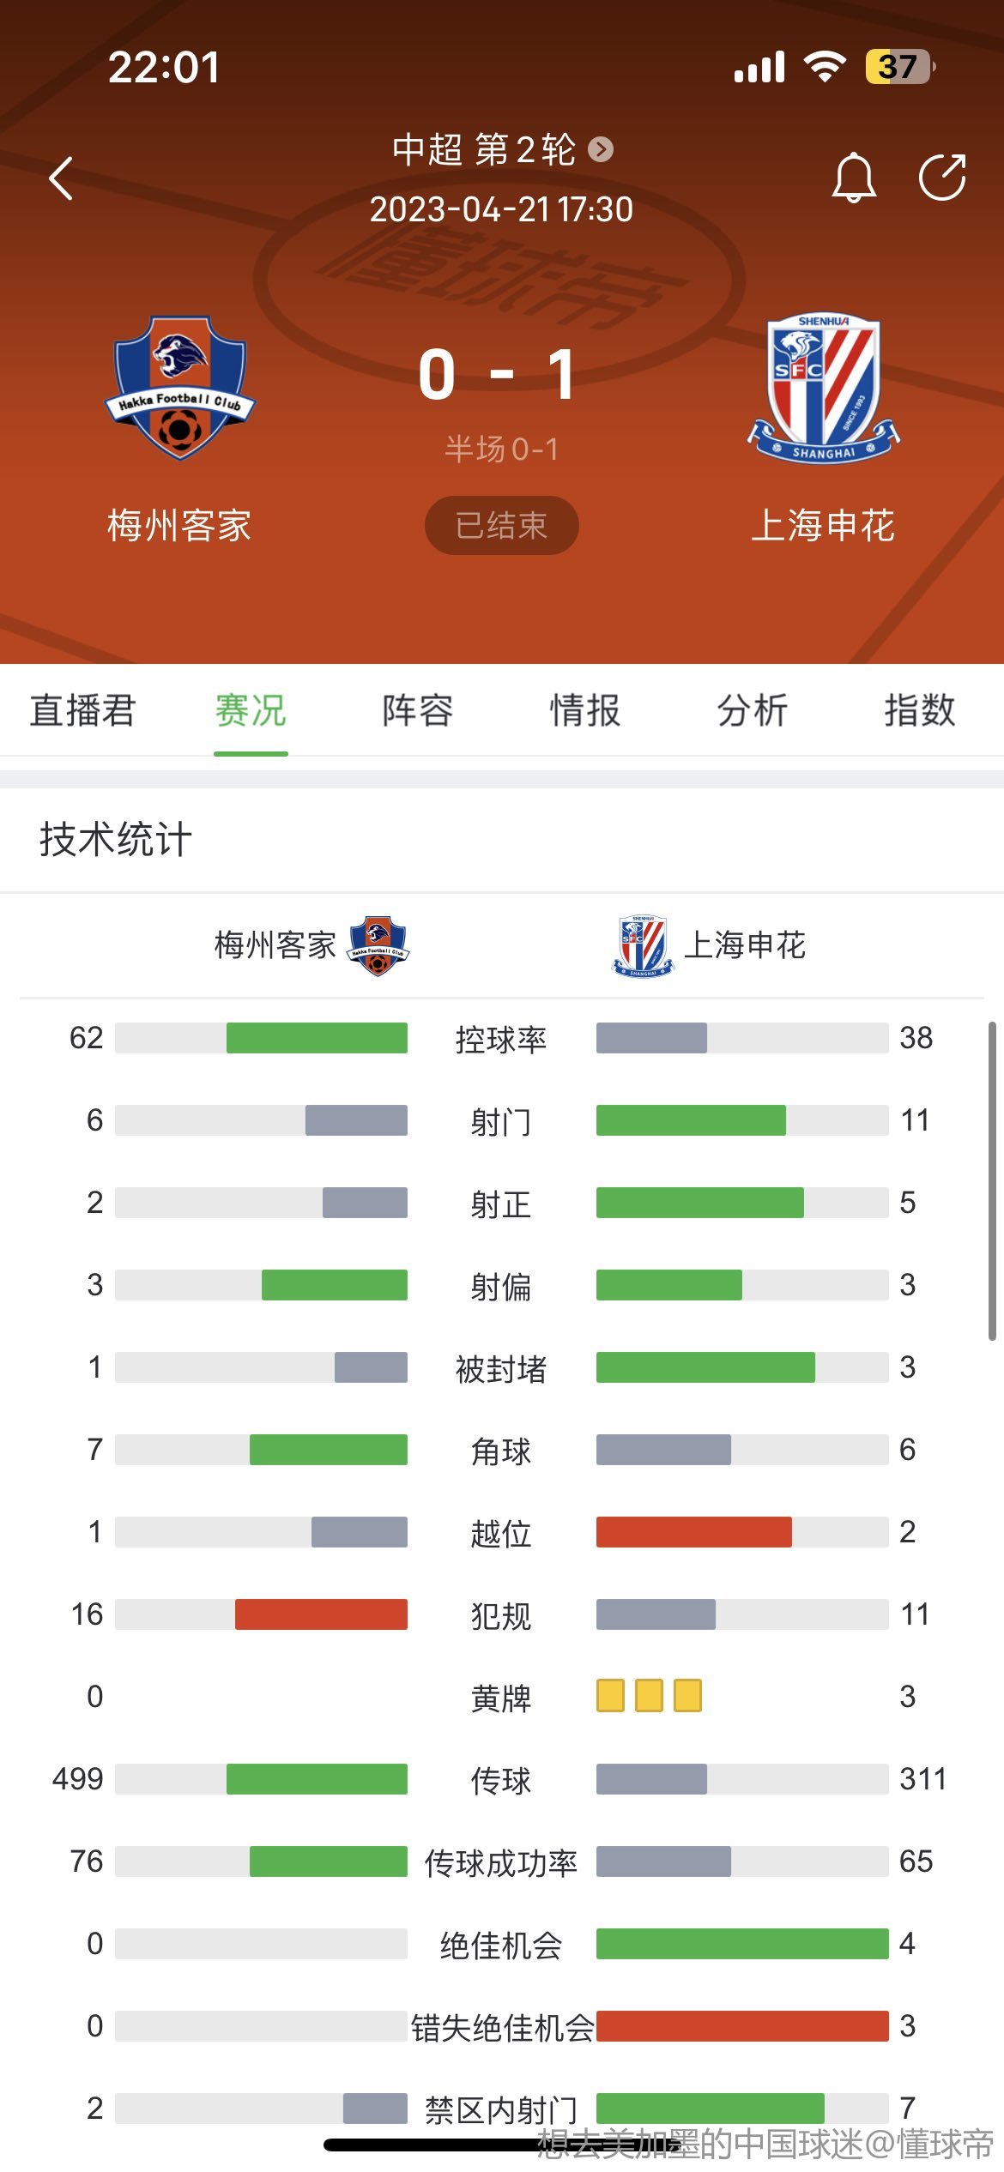Switch to the 阵容 tab
Viewport: 1004px width, 2172px height.
click(418, 710)
